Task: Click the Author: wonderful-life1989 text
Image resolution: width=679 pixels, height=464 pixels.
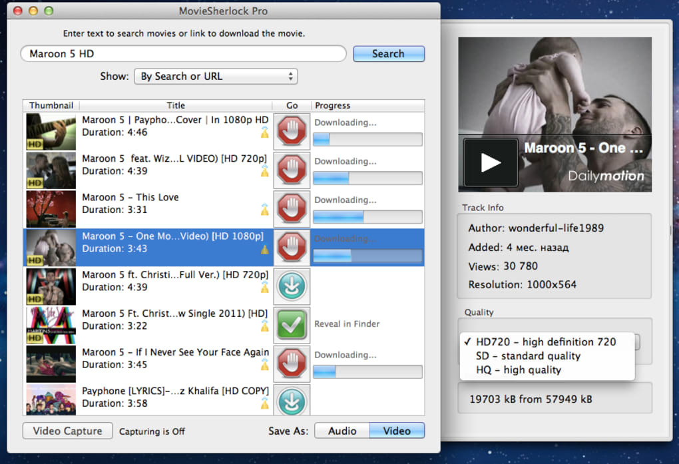Action: tap(536, 228)
